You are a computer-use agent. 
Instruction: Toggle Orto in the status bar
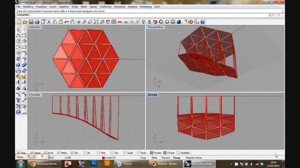(x=154, y=158)
